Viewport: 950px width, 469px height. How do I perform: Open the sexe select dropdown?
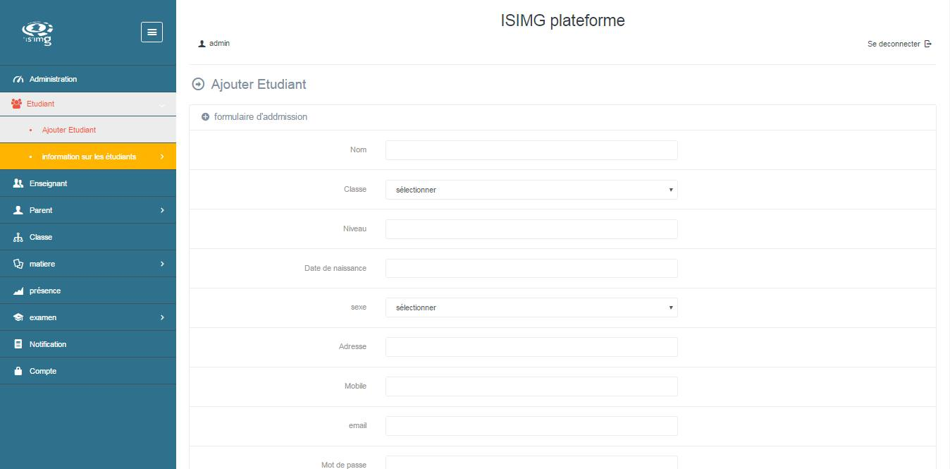(x=531, y=307)
